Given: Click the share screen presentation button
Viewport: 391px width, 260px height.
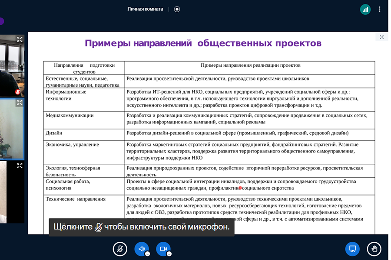Looking at the screenshot, I should click(x=352, y=249).
